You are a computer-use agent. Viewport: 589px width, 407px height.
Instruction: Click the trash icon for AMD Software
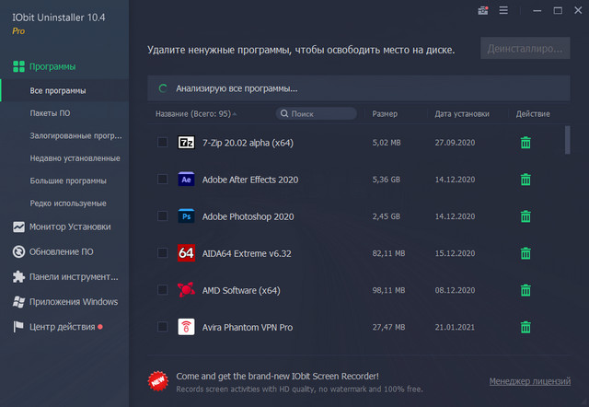click(525, 290)
